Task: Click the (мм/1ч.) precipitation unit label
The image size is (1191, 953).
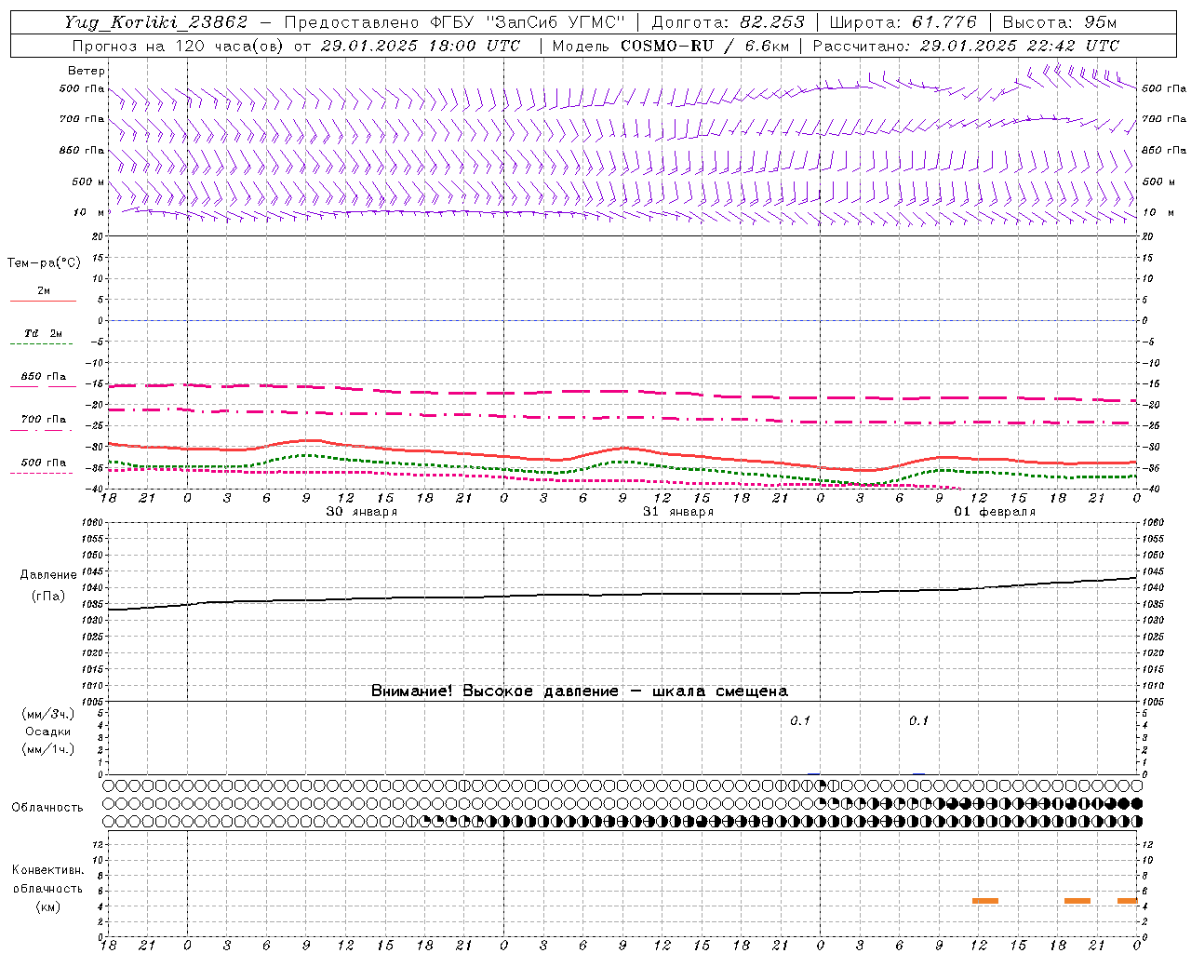Action: (x=48, y=749)
